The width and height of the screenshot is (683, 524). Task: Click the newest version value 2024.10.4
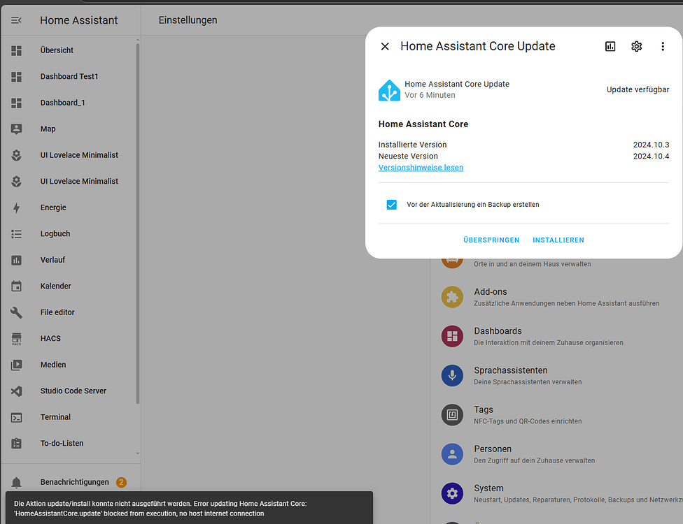coord(652,156)
